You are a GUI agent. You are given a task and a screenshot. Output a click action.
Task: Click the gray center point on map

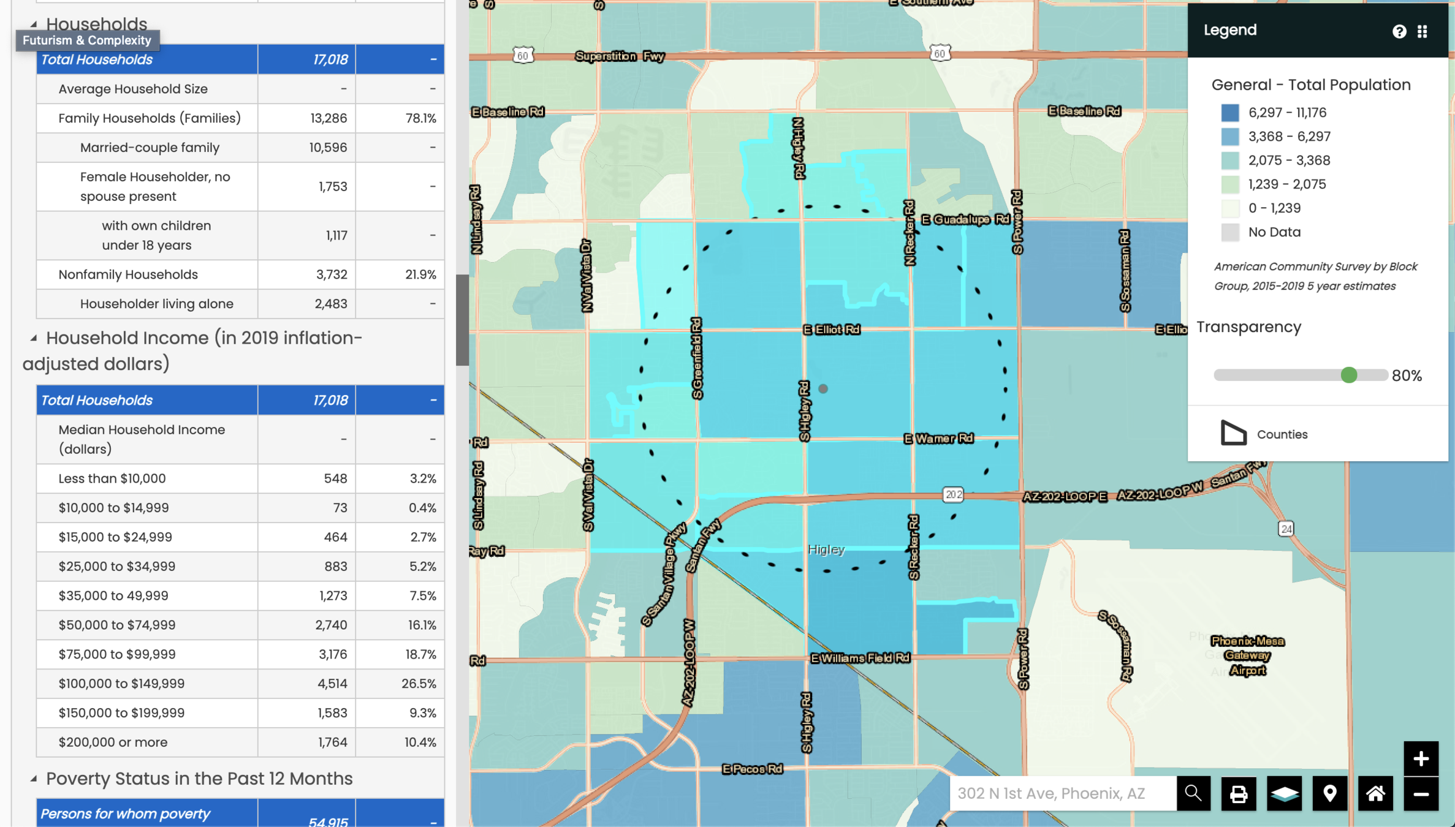coord(823,388)
